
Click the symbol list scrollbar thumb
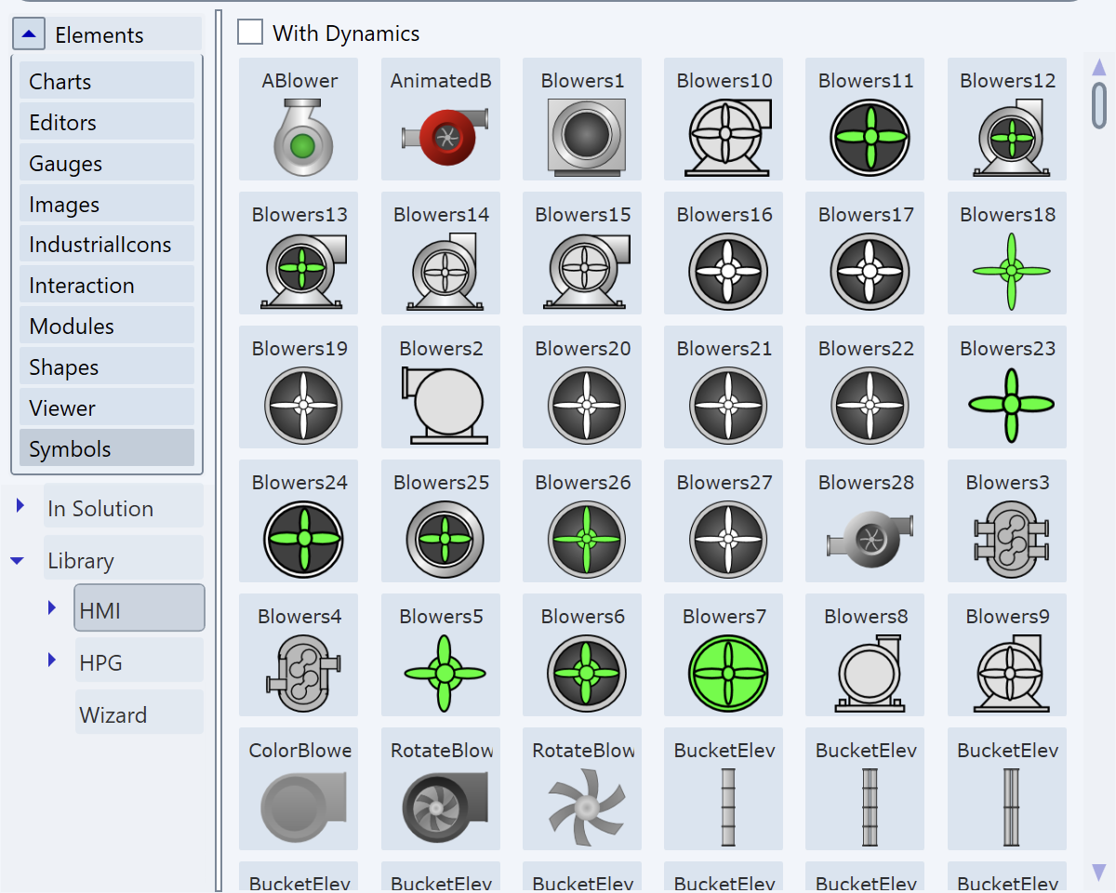point(1098,104)
